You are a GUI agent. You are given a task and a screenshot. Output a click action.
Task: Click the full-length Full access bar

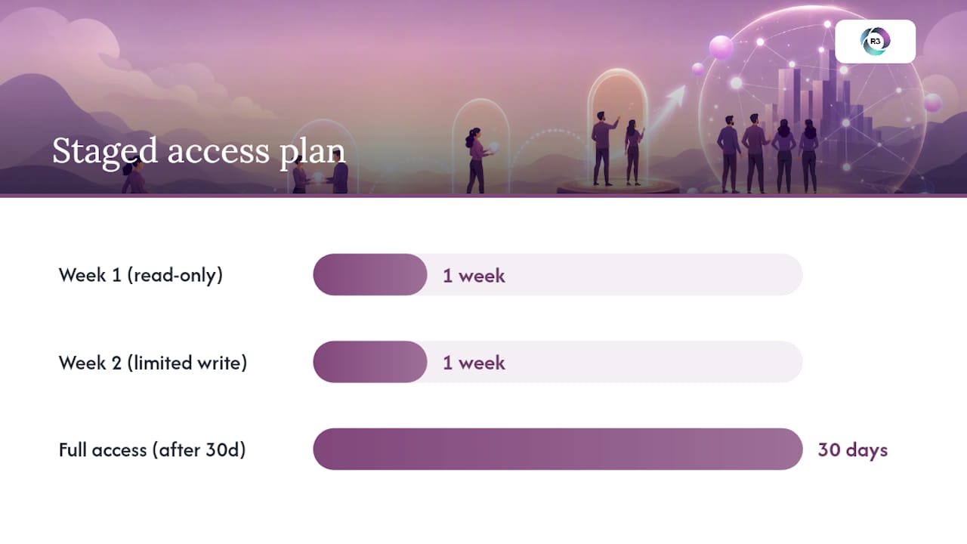coord(558,449)
